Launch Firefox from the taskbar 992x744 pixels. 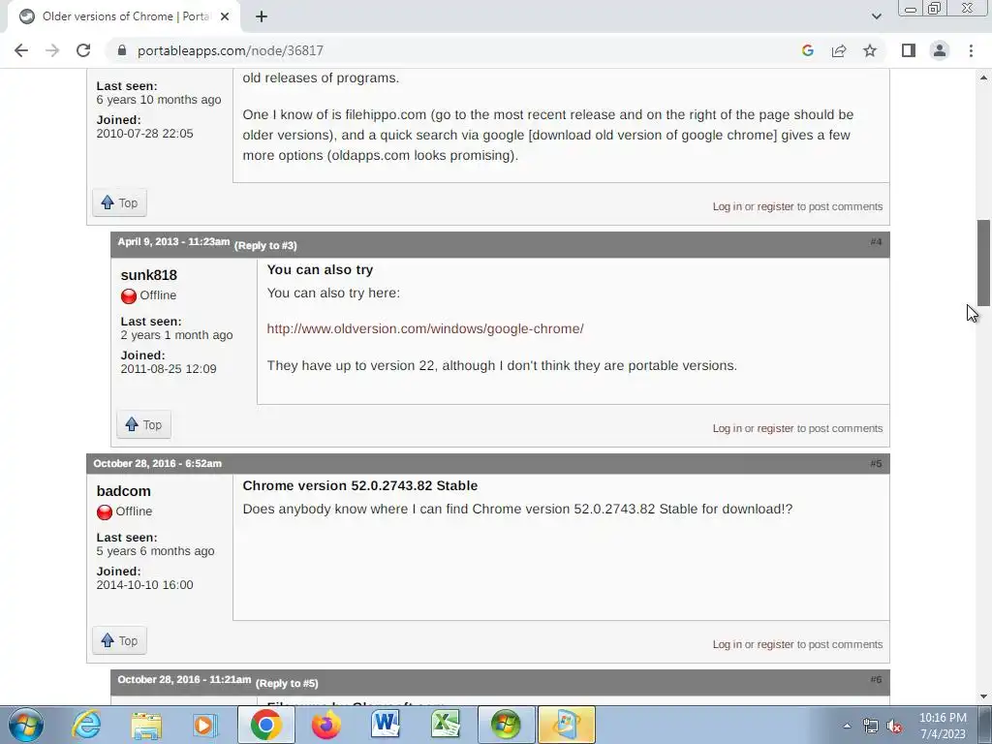click(325, 725)
